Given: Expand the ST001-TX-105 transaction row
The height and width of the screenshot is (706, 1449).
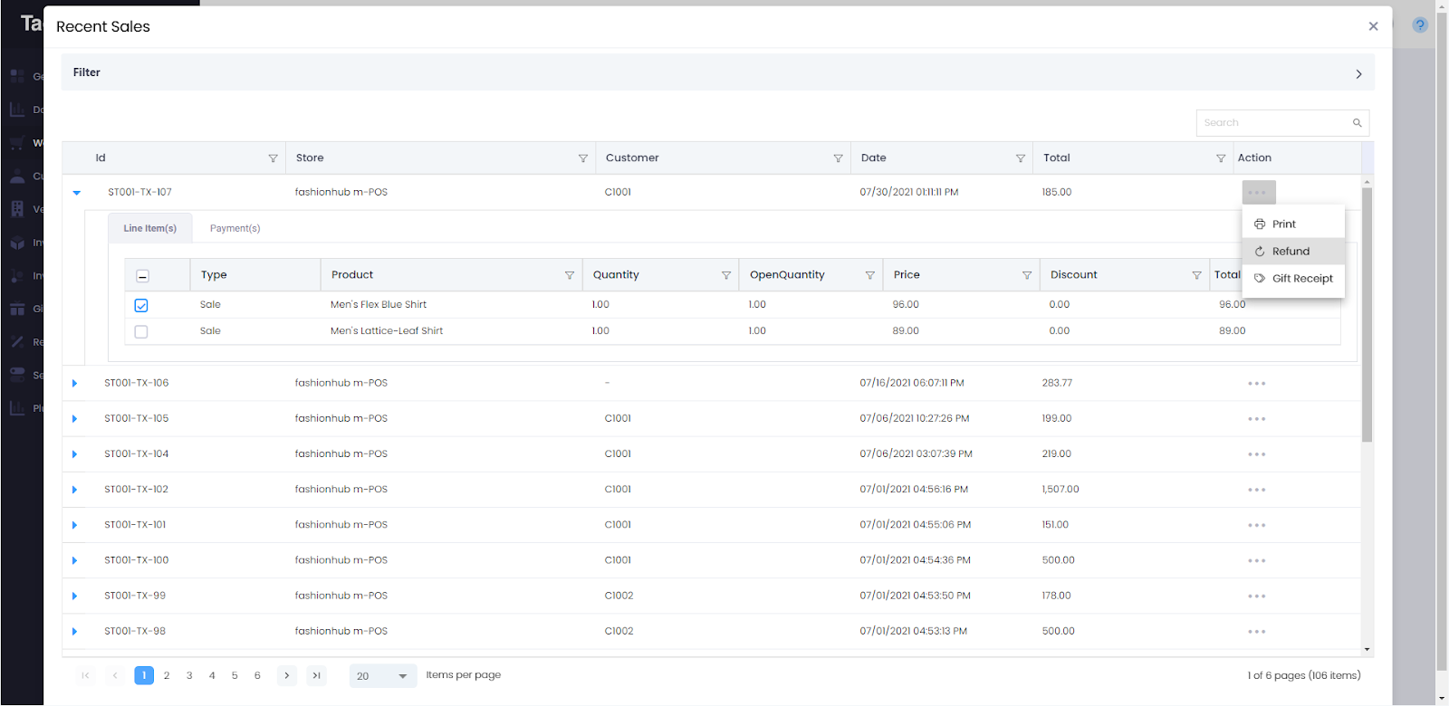Looking at the screenshot, I should click(75, 419).
